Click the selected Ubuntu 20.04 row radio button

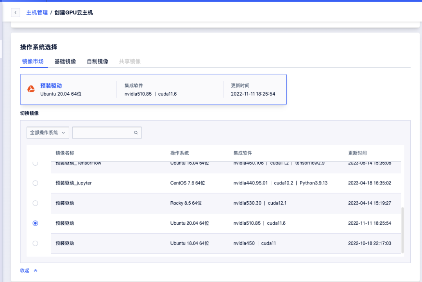35,223
